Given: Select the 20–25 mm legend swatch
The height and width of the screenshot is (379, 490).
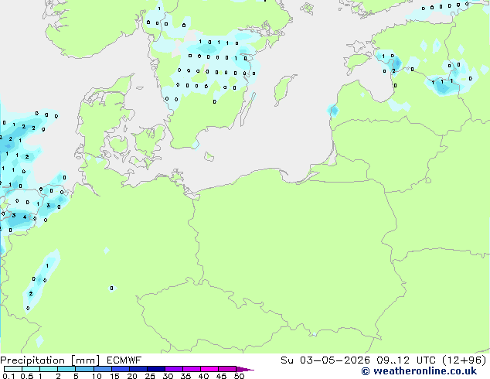Looking at the screenshot, I should point(138,369).
